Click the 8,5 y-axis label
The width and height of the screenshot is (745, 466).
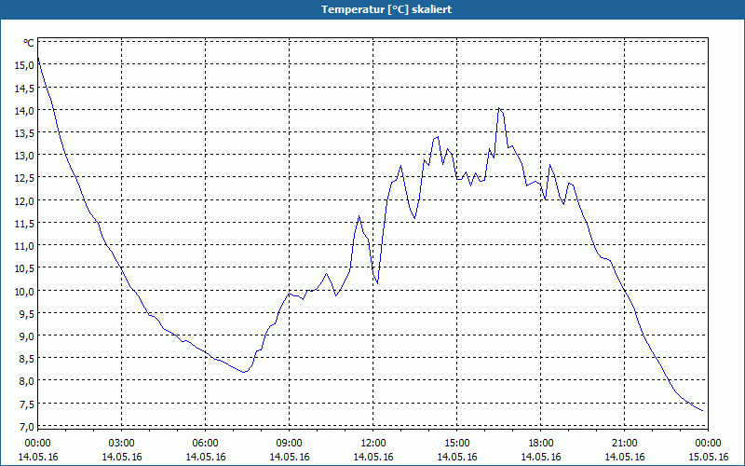pos(26,359)
